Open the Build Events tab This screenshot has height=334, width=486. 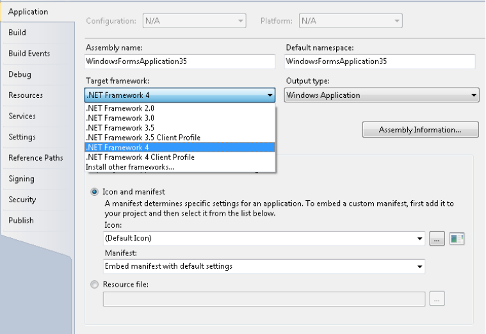29,54
